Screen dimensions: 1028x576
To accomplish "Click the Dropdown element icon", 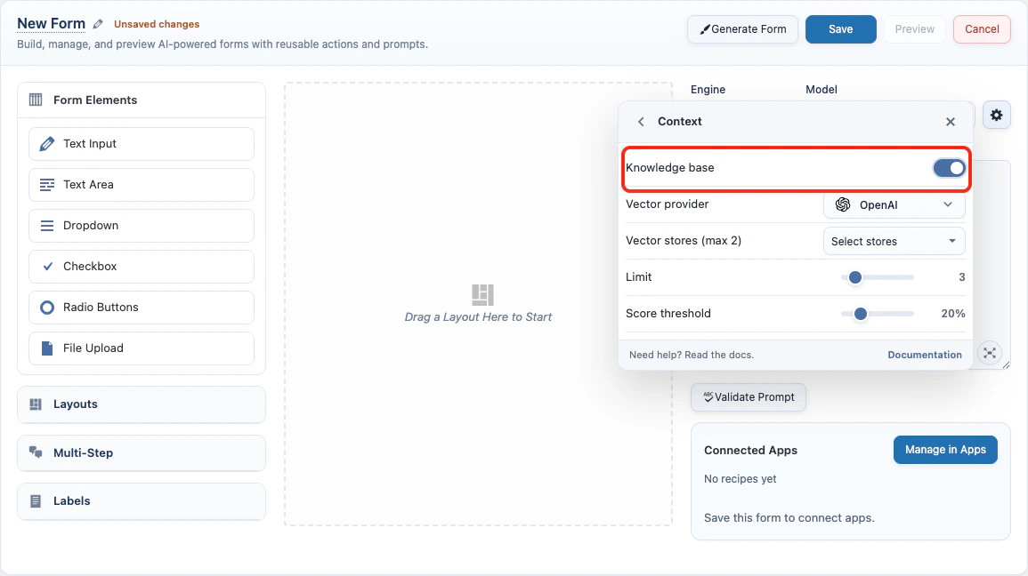I will click(46, 225).
